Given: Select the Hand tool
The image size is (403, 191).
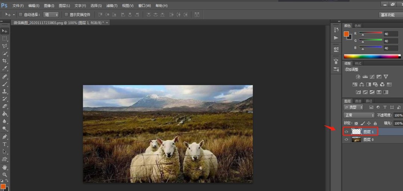Looking at the screenshot, I should point(5,167).
